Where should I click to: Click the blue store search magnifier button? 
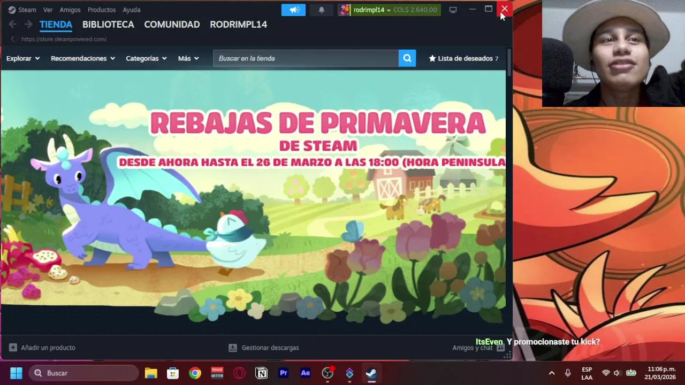point(407,58)
